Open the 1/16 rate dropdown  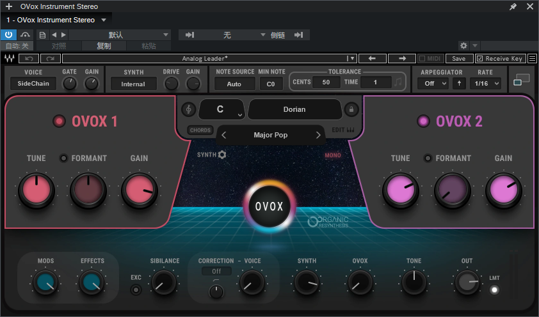click(485, 83)
